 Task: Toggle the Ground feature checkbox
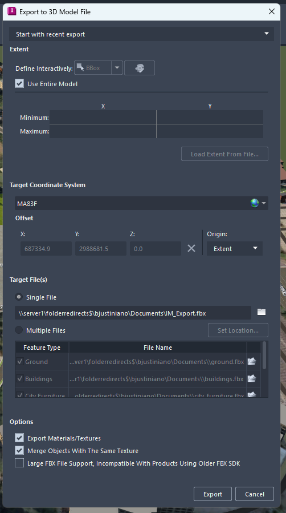point(20,362)
